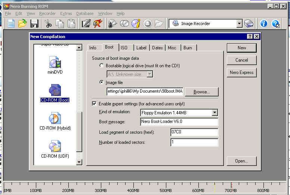Click the Boot message text field
The width and height of the screenshot is (290, 195).
pyautogui.click(x=179, y=122)
